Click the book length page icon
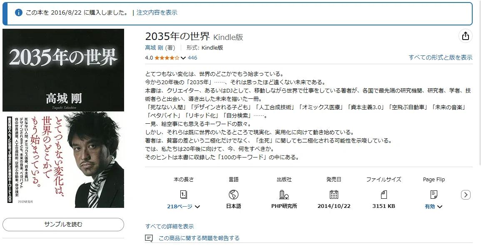 183,194
